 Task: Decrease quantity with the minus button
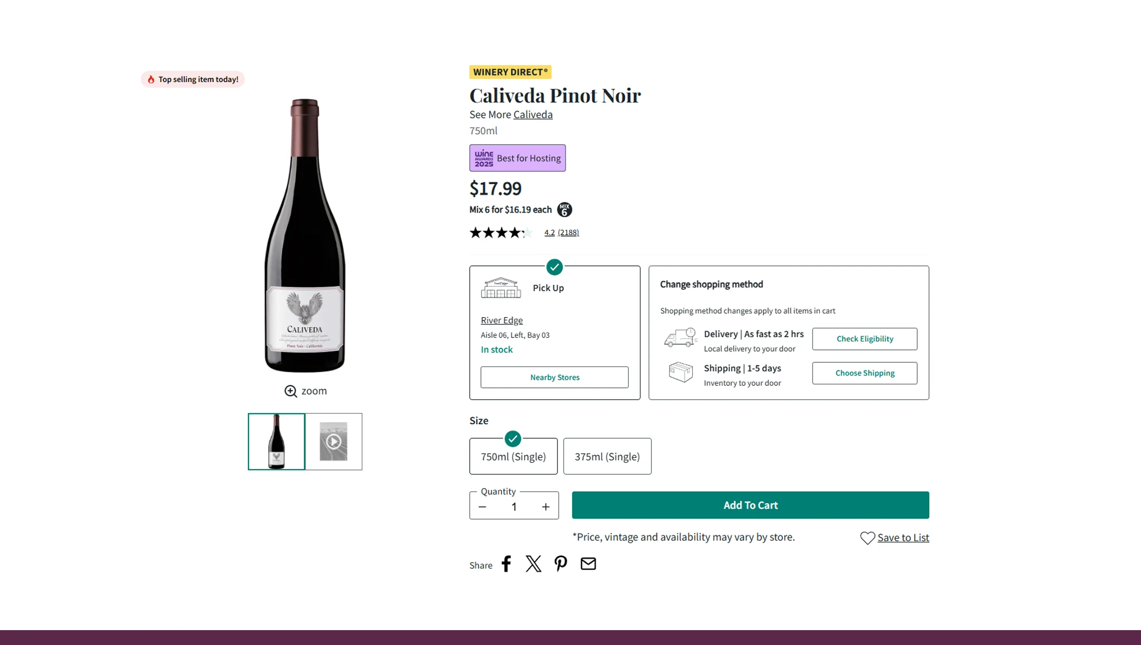click(x=482, y=507)
